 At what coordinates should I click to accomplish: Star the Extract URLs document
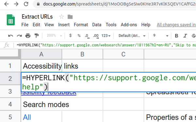tap(61, 17)
